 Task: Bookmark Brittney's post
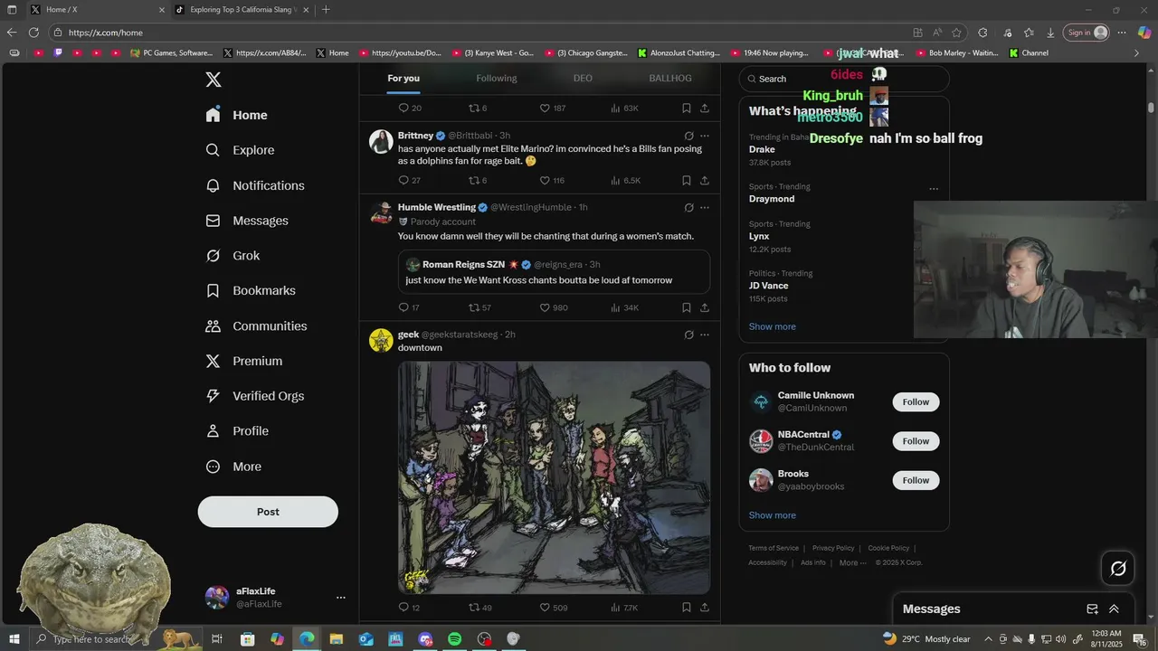687,180
